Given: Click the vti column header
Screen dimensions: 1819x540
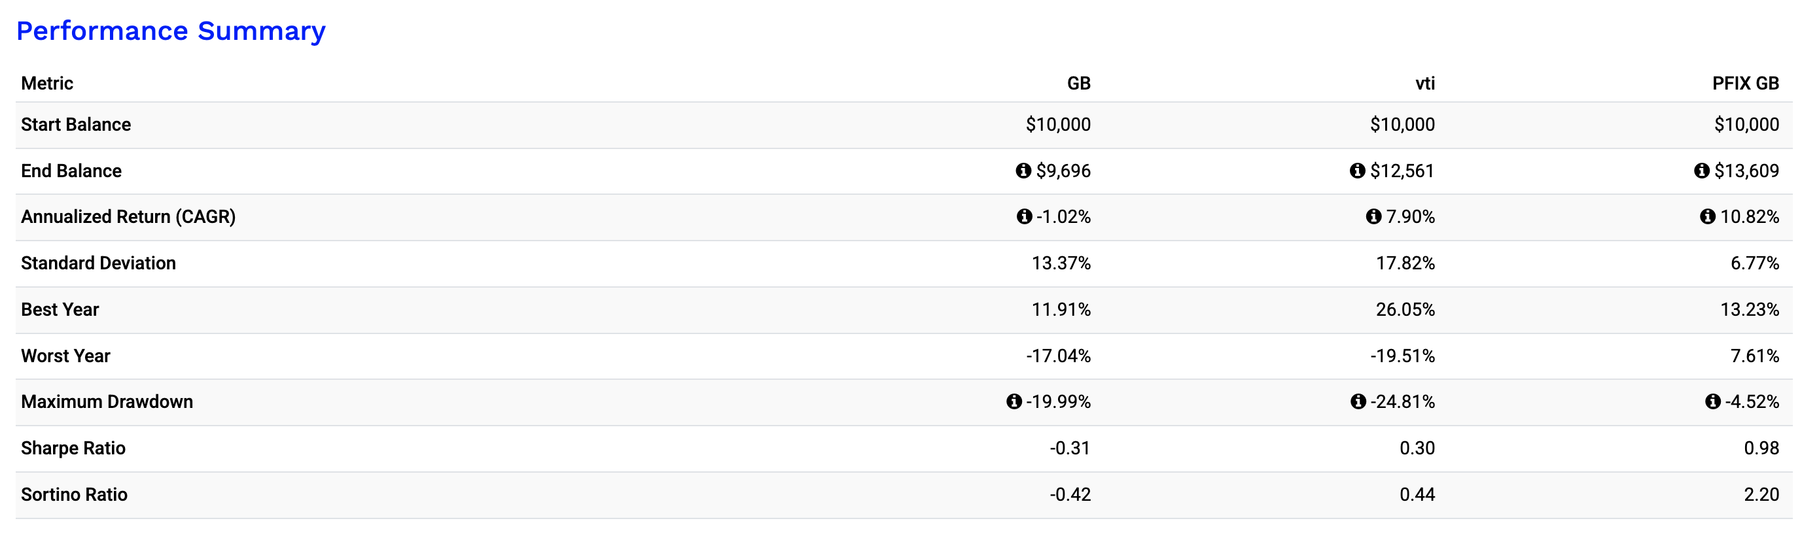Looking at the screenshot, I should [x=1424, y=83].
